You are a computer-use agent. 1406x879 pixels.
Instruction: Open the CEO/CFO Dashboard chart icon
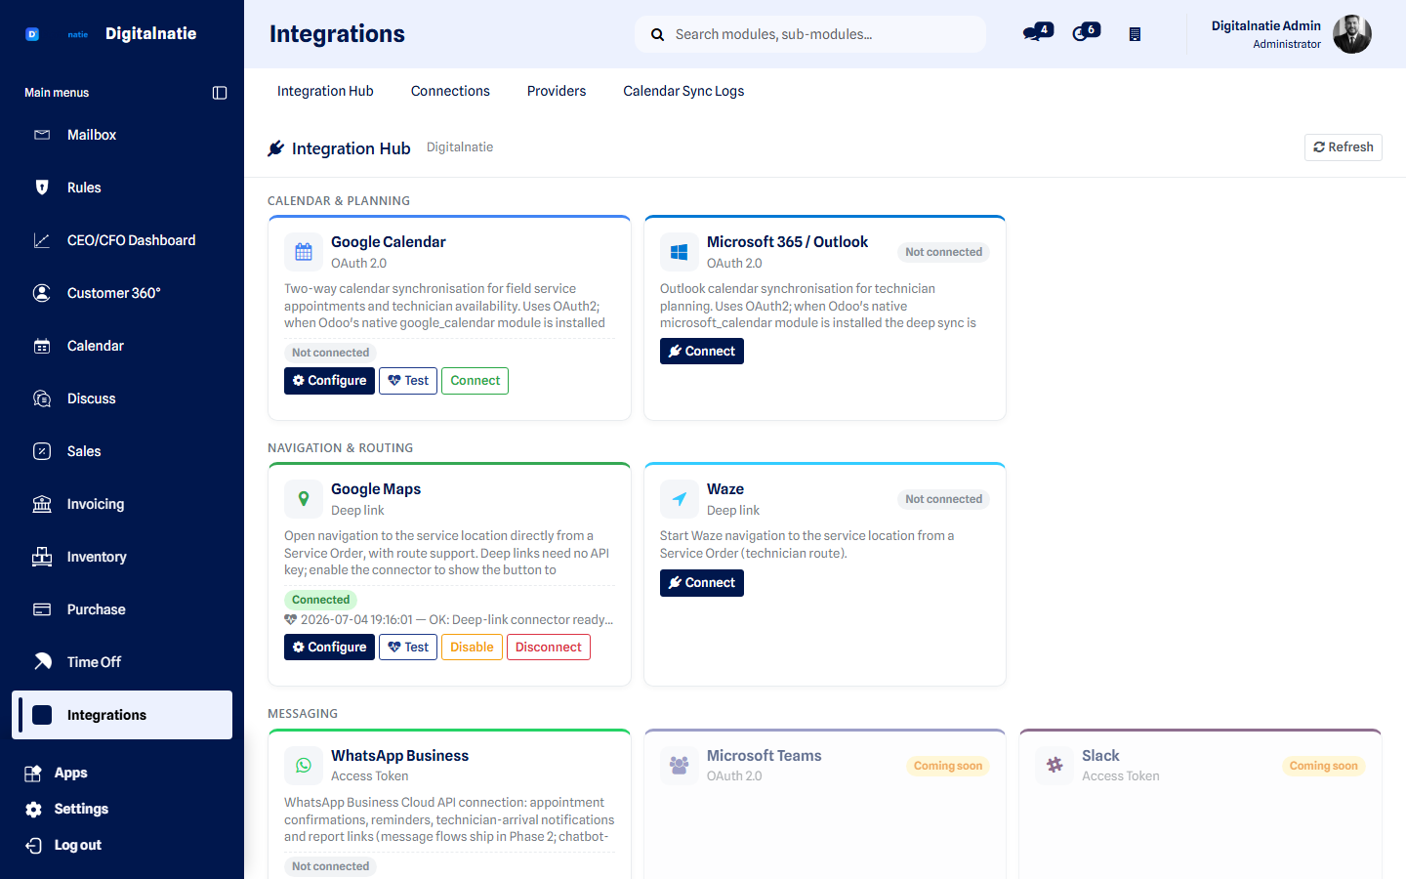pos(42,240)
